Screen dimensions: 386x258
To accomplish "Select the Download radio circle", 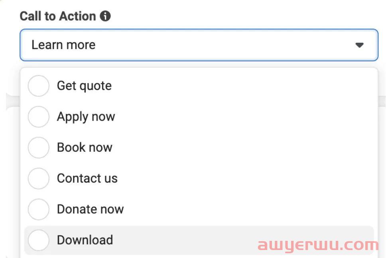I will 39,240.
